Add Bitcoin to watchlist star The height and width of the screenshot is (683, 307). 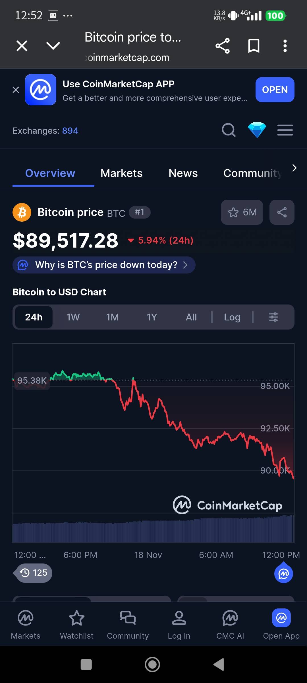242,212
